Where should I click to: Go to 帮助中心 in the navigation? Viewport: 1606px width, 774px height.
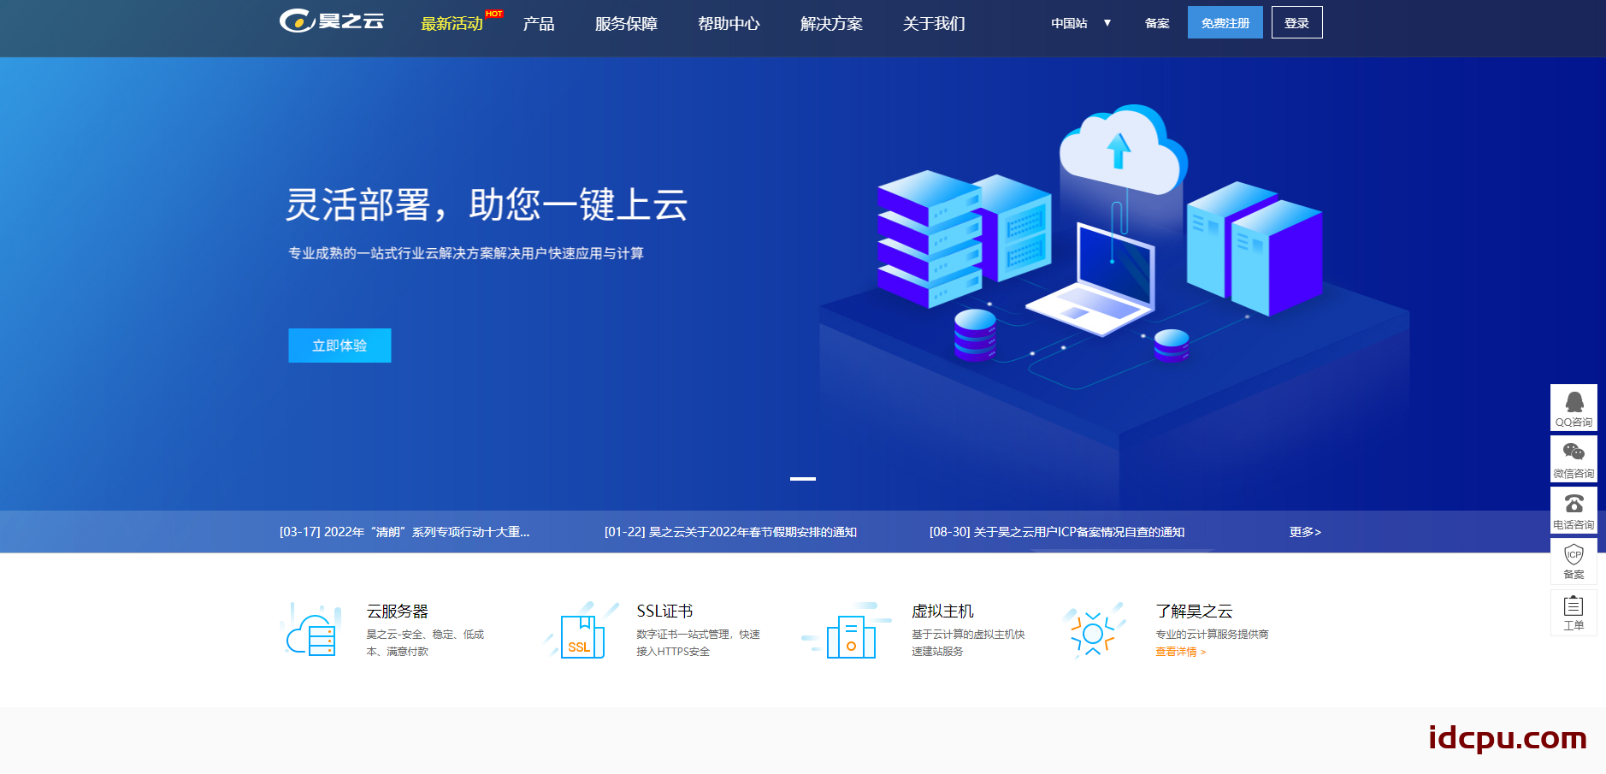(x=729, y=24)
